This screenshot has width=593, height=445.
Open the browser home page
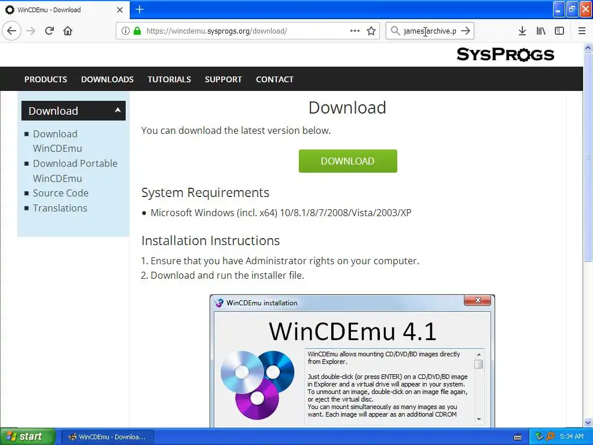[68, 31]
